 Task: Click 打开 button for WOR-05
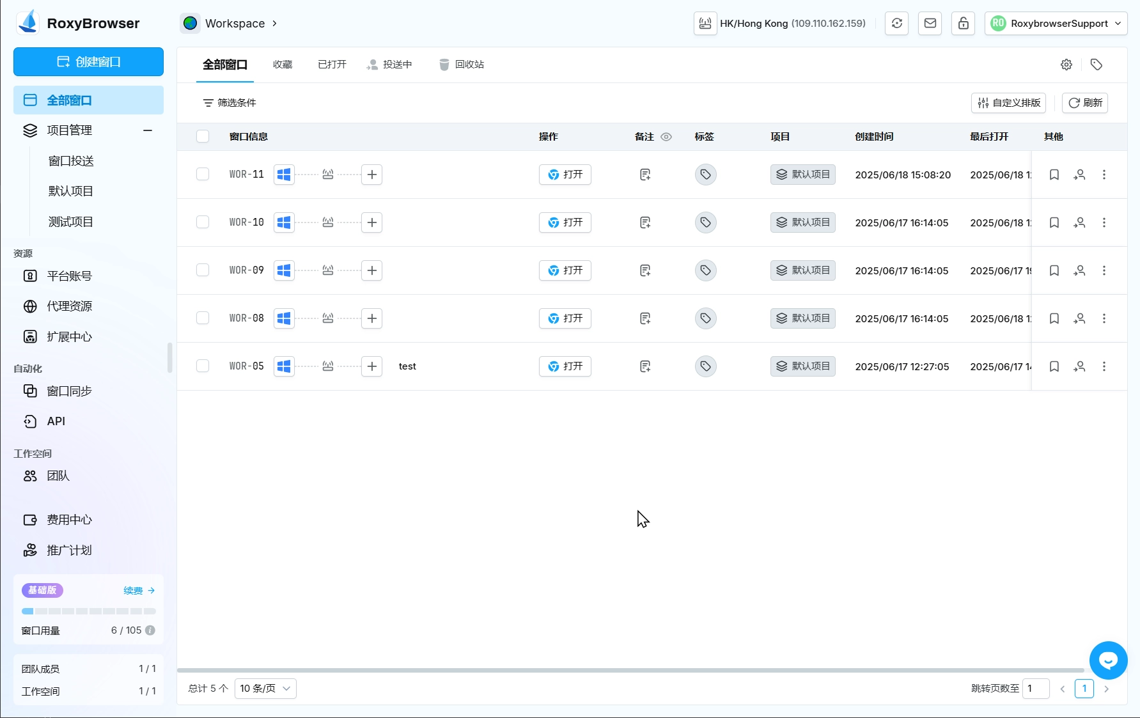565,366
